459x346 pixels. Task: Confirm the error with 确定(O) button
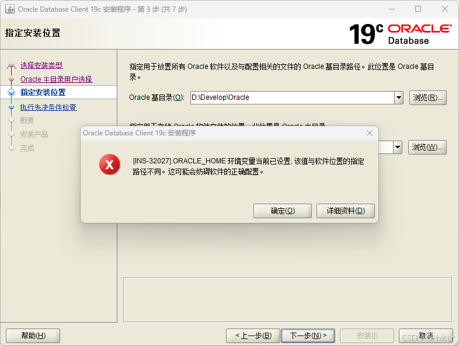coord(283,211)
